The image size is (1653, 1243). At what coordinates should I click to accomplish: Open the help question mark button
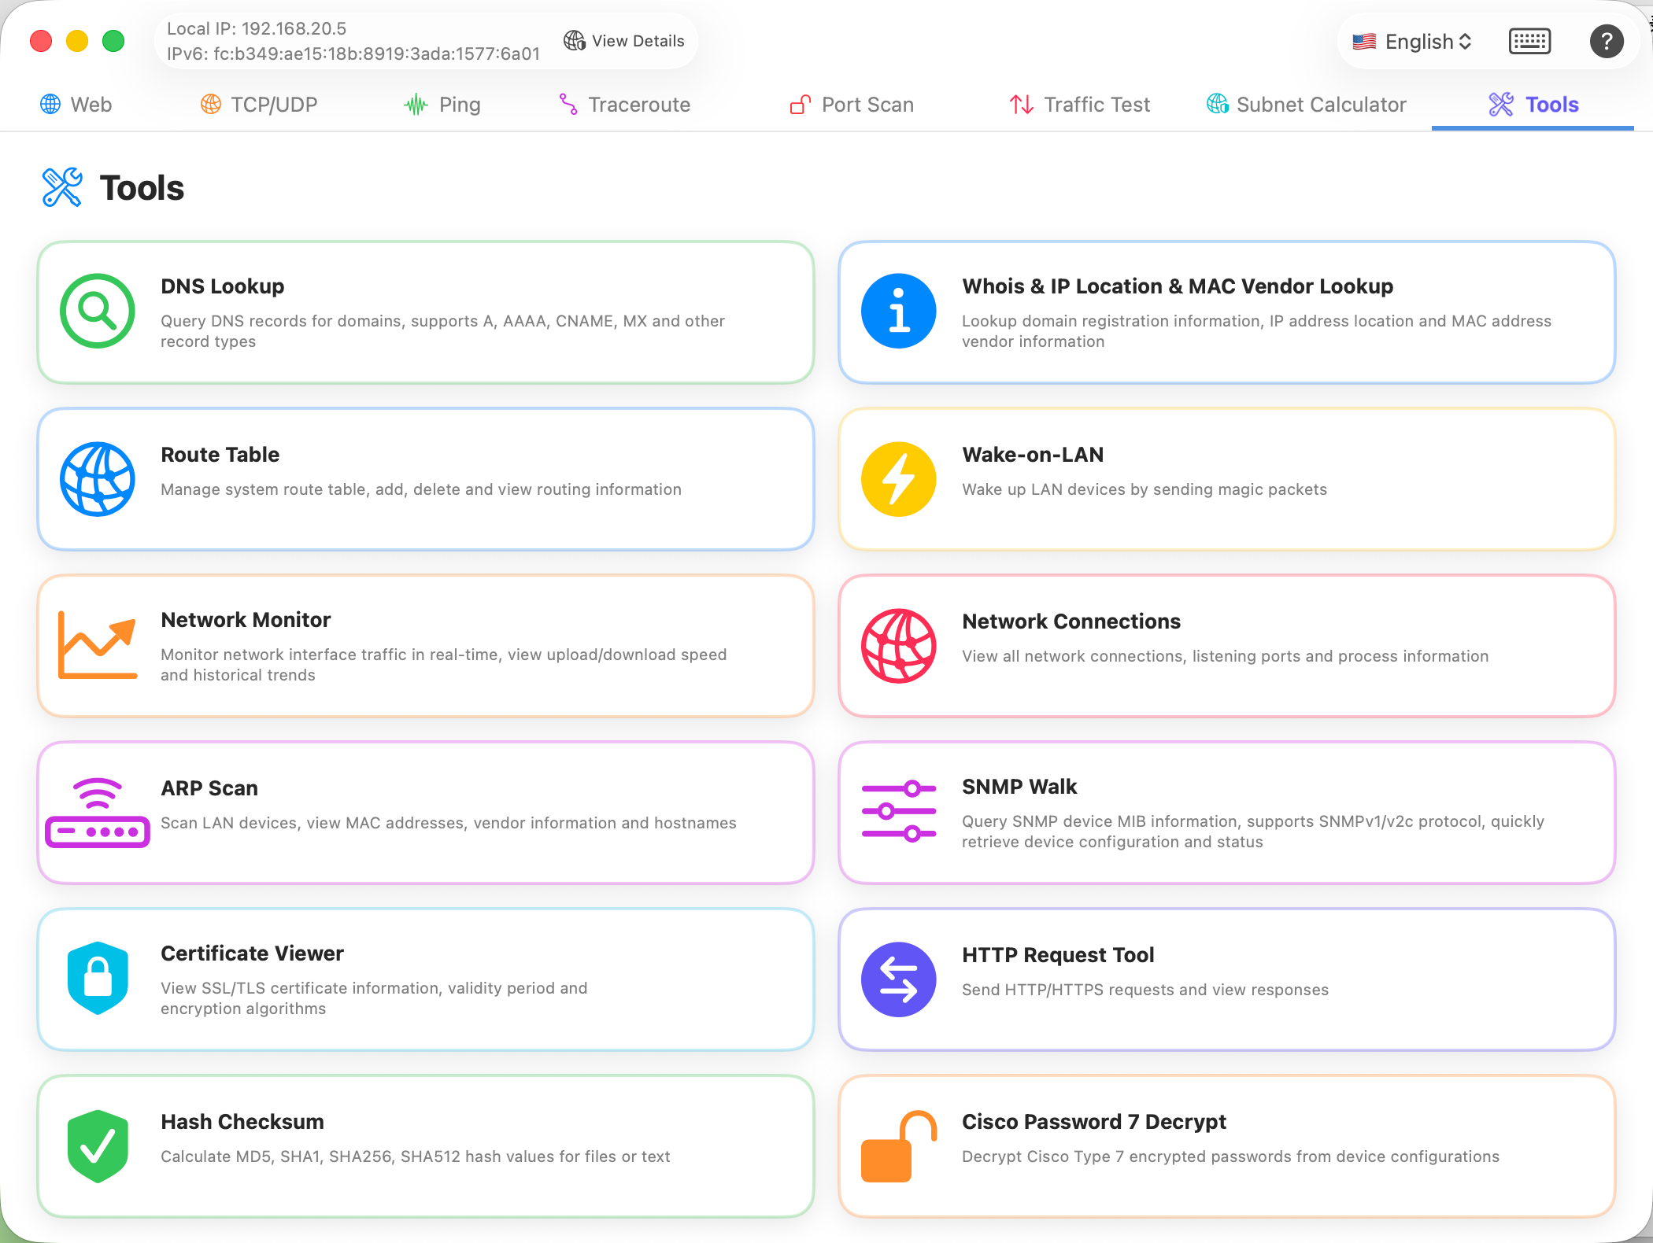pos(1607,40)
